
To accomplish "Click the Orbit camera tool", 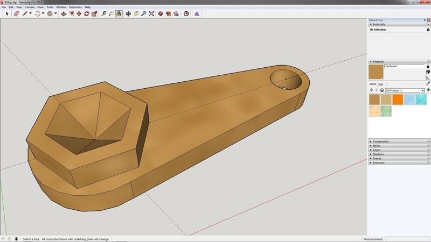I will point(128,13).
